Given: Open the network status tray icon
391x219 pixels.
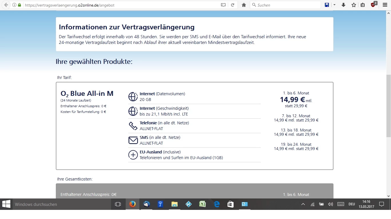Looking at the screenshot, I should [x=313, y=204].
